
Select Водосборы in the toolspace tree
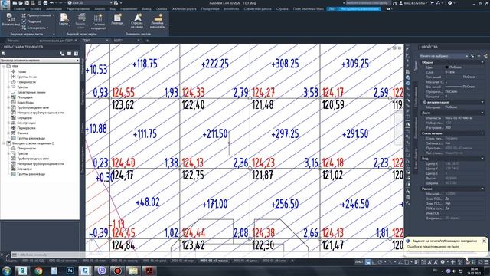[x=25, y=102]
